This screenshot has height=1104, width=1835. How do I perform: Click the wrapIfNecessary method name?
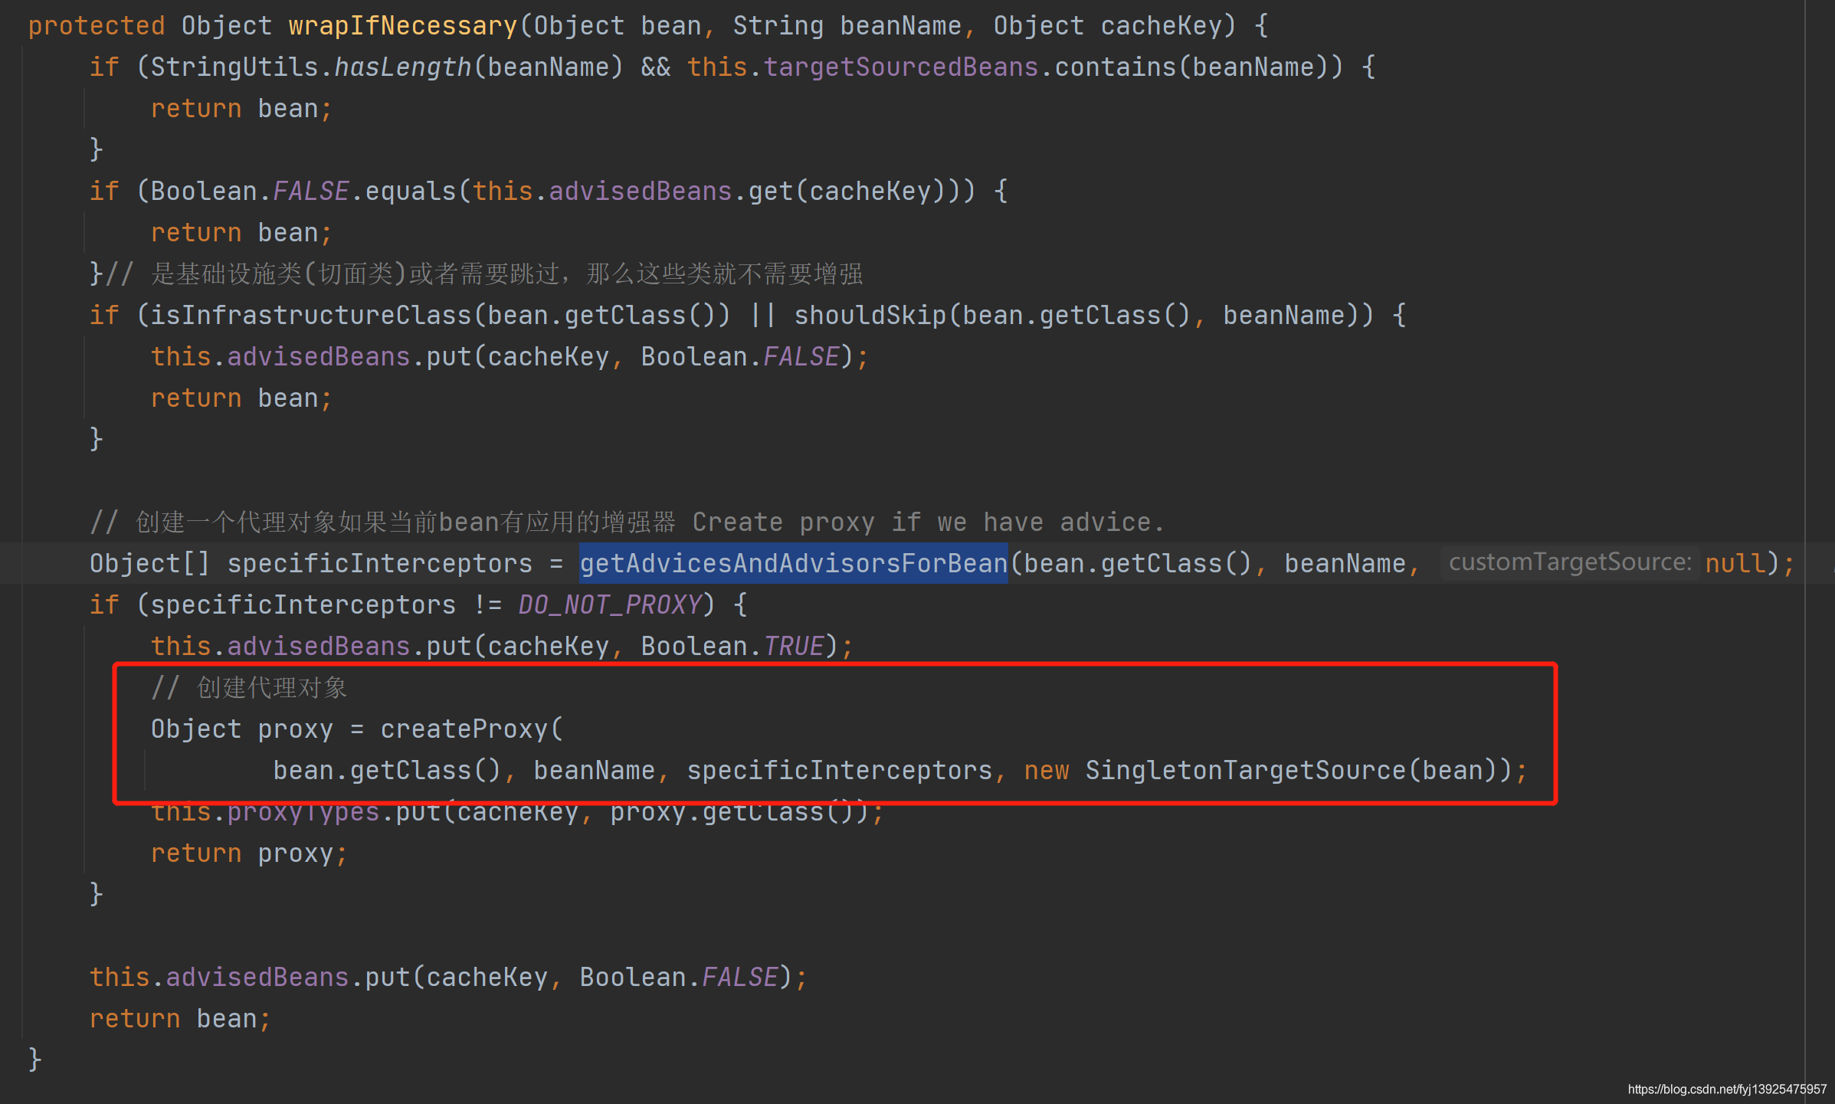(403, 26)
